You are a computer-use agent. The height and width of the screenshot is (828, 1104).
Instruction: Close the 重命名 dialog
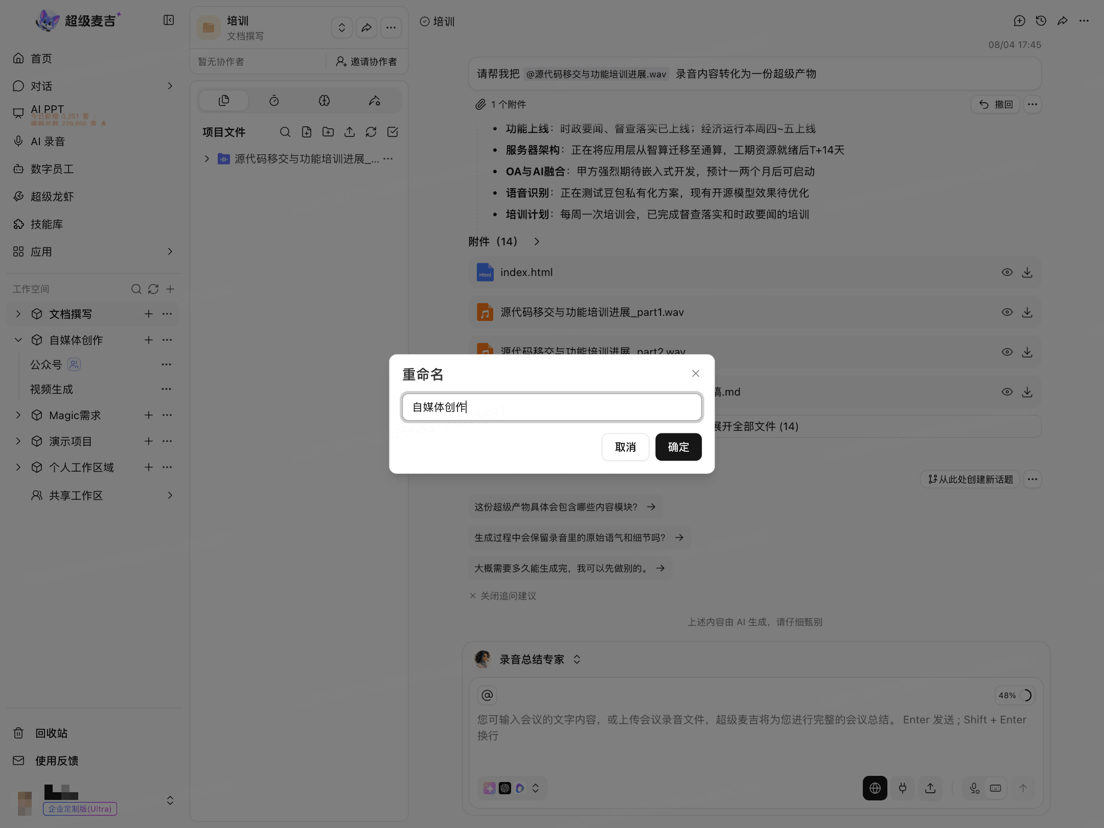pyautogui.click(x=696, y=374)
